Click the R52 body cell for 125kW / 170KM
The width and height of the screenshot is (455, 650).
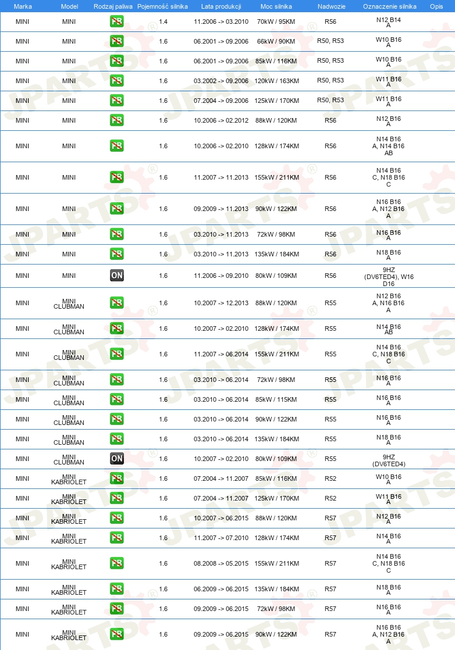[330, 498]
